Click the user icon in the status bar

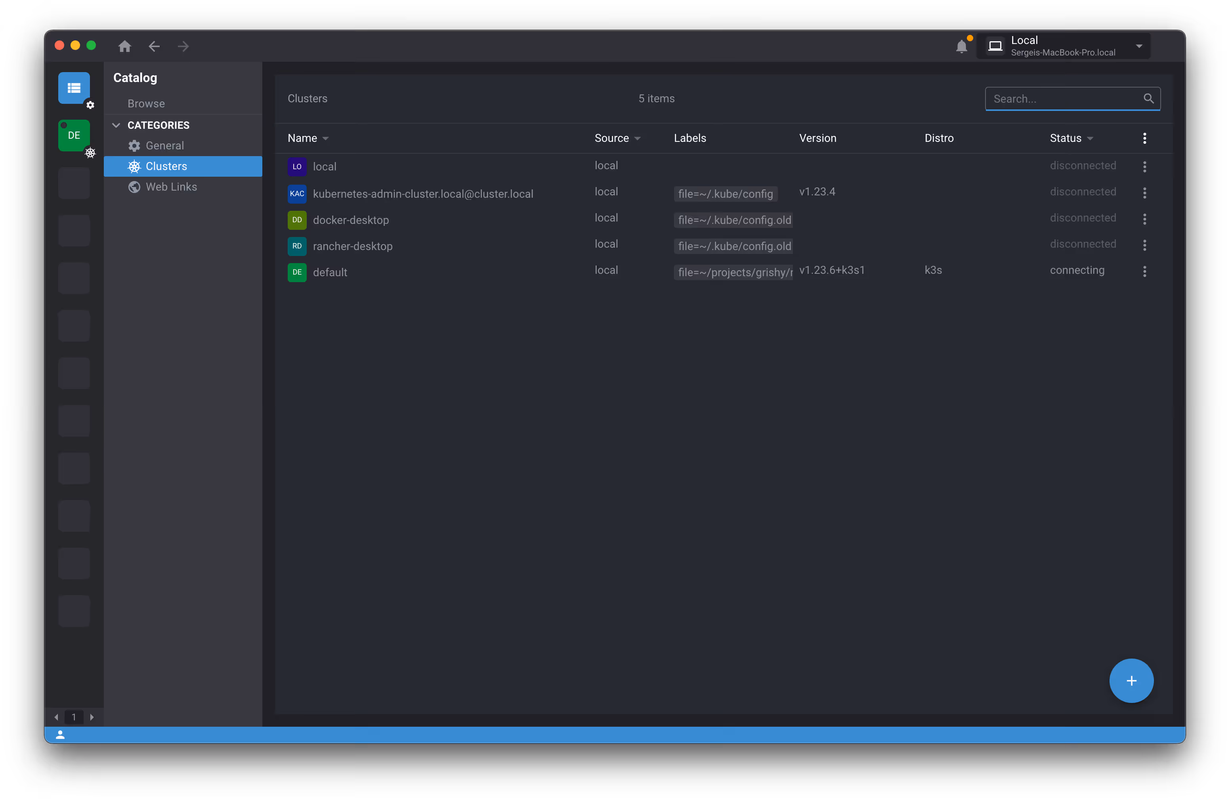click(x=61, y=734)
